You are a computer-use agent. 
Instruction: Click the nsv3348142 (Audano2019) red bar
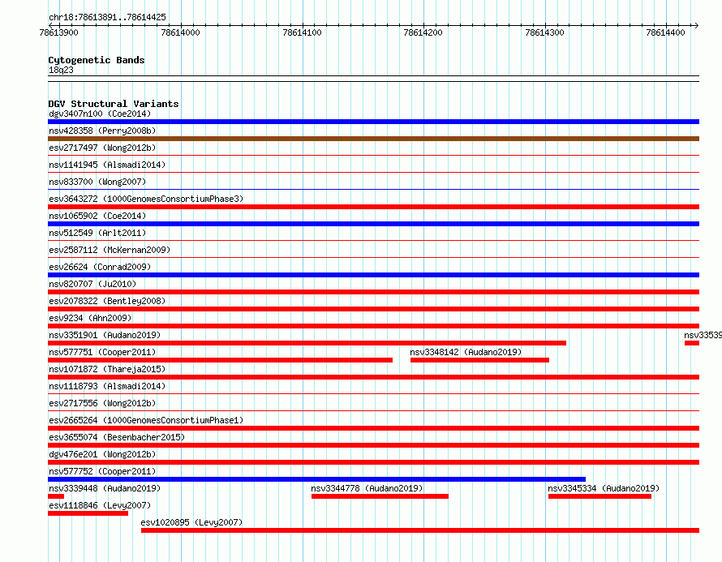[x=479, y=360]
